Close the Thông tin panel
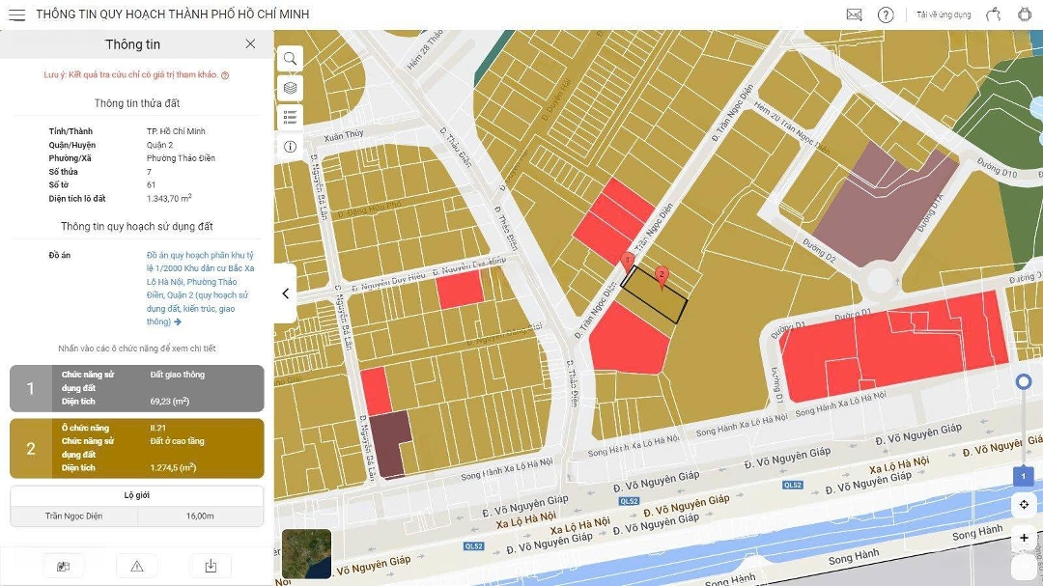The width and height of the screenshot is (1043, 586). (x=250, y=44)
